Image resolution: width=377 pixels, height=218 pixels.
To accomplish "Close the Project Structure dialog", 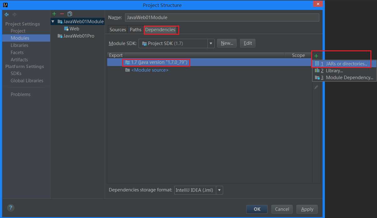I will (x=318, y=4).
